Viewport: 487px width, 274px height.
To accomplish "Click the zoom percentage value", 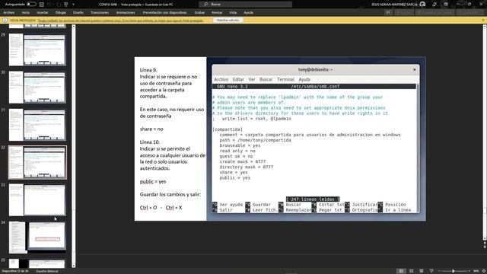I will click(476, 271).
